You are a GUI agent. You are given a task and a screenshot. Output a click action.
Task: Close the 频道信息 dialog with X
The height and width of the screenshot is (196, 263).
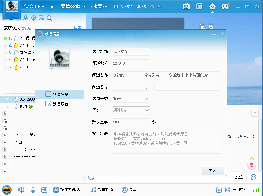click(x=222, y=34)
